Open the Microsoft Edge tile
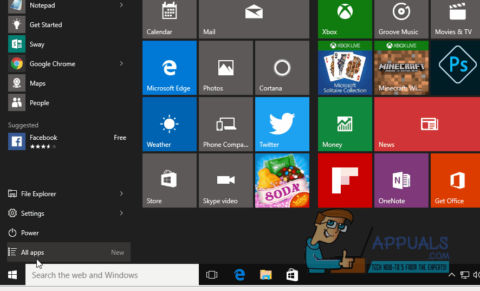Screen dimensions: 480x291 [x=169, y=68]
